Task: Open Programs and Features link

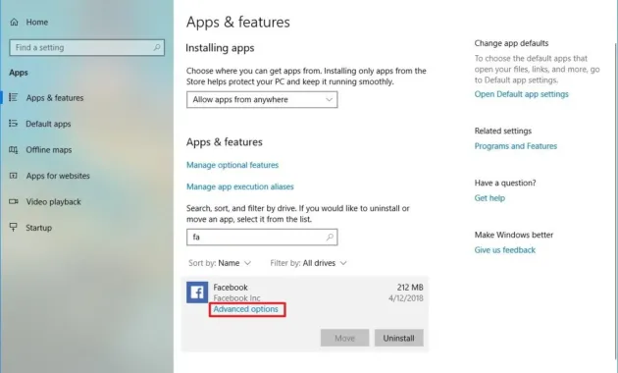Action: pos(516,146)
